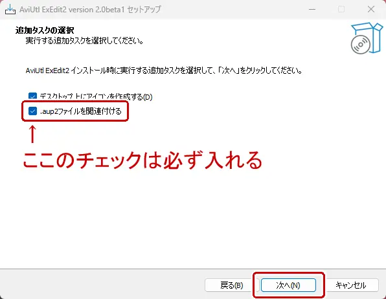
Task: Toggle the desktop icon creation checkbox
Action: coord(32,96)
